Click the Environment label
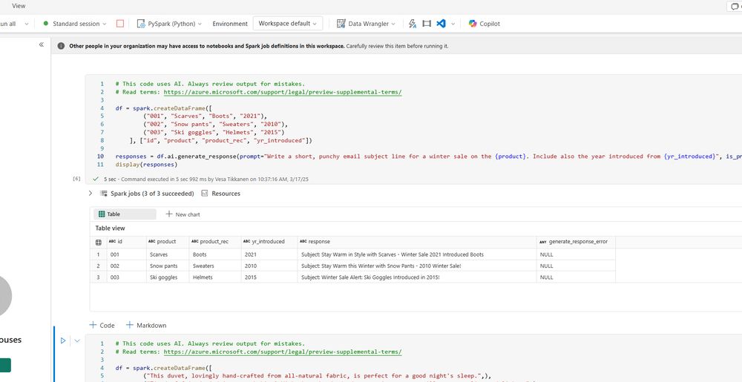The width and height of the screenshot is (742, 382). pos(230,24)
